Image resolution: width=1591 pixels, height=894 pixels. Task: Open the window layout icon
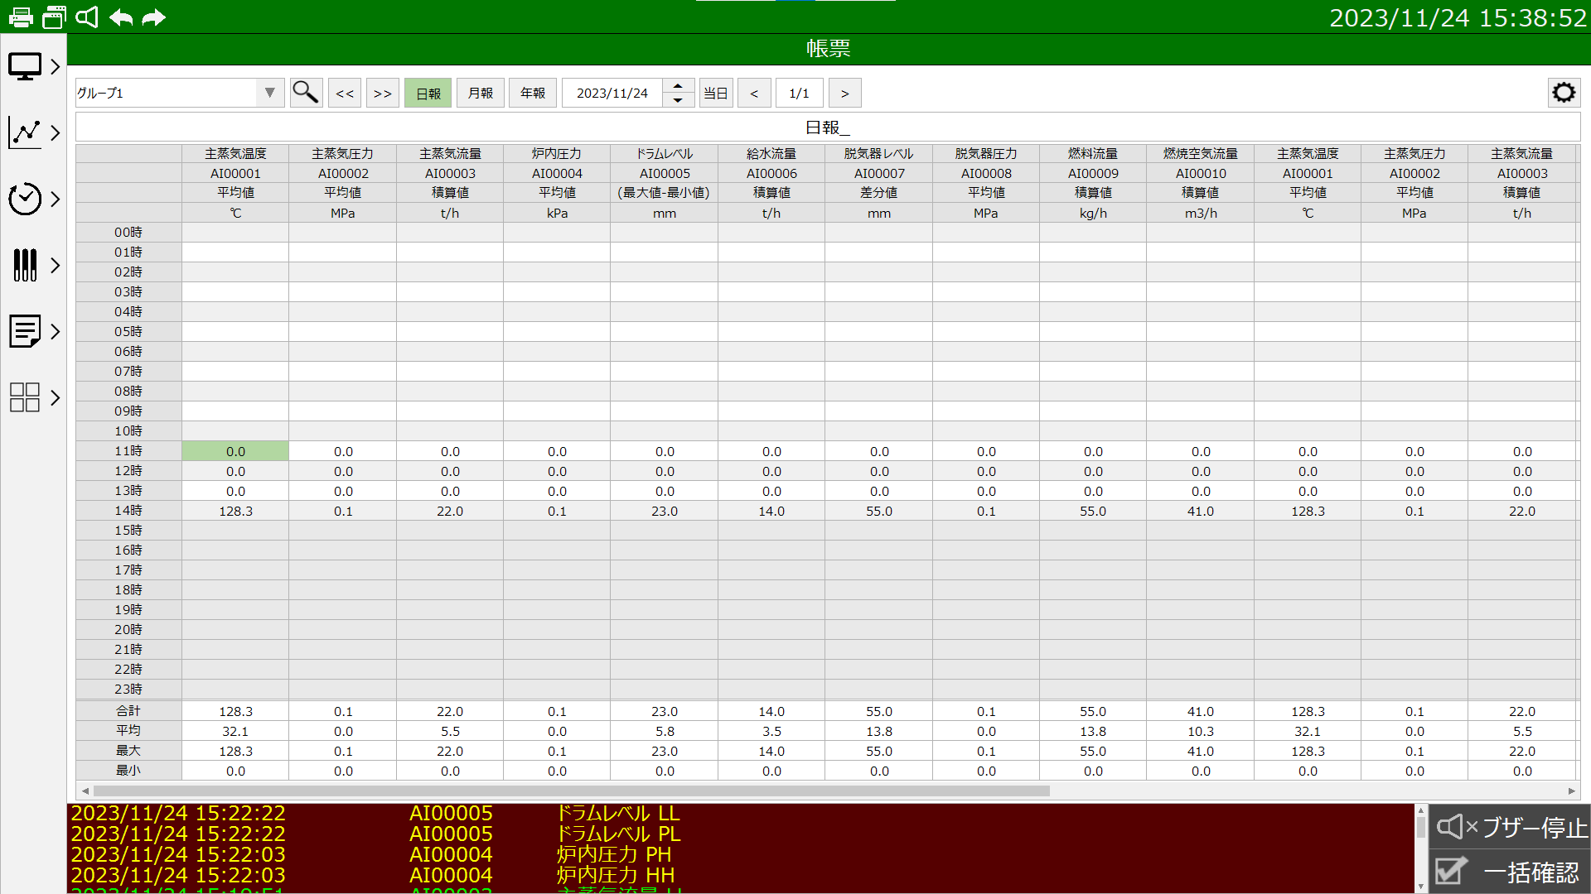pos(54,17)
